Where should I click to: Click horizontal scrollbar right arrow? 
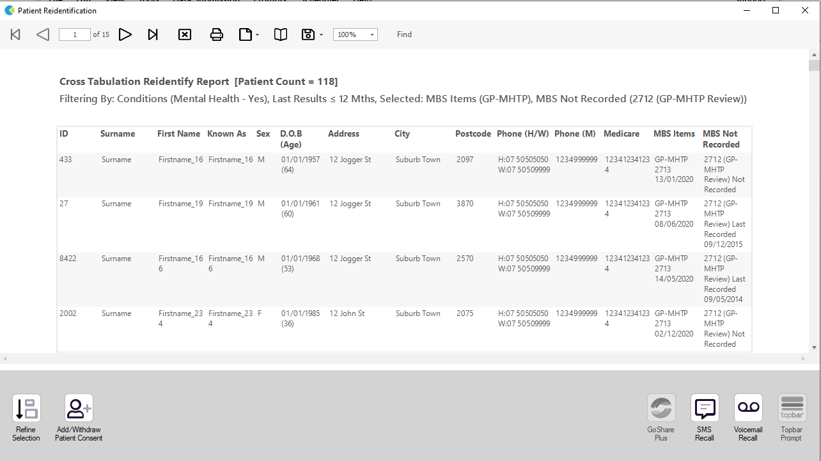point(803,359)
